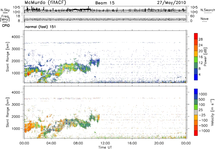Click the "24" power colorbar tick label
Viewport: 215px width, 149px height.
tap(200, 45)
